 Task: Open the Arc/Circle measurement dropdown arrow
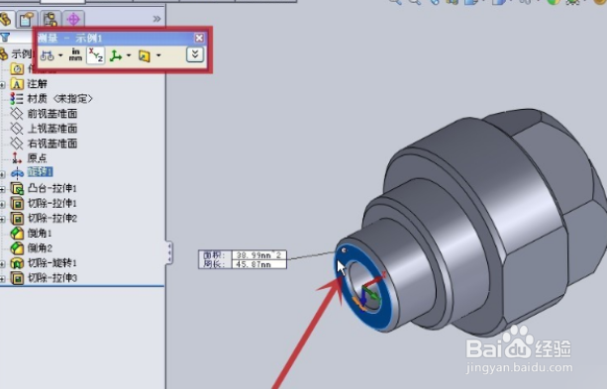point(60,55)
